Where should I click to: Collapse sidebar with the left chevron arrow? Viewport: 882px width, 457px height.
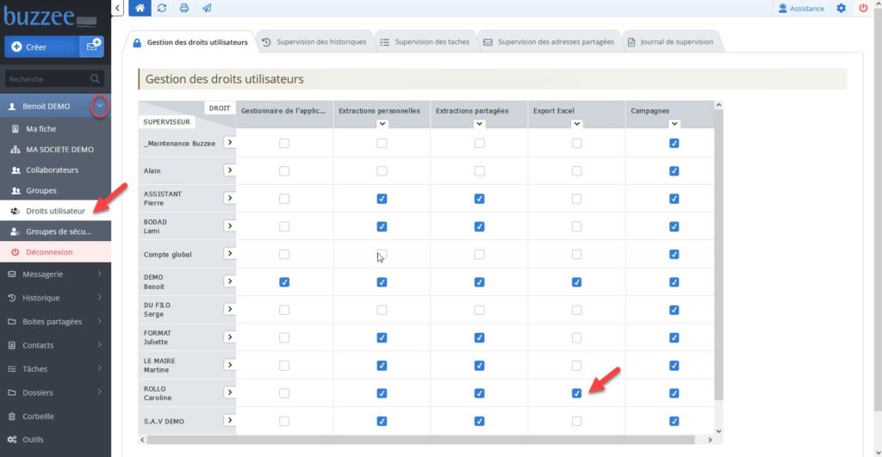click(x=117, y=8)
